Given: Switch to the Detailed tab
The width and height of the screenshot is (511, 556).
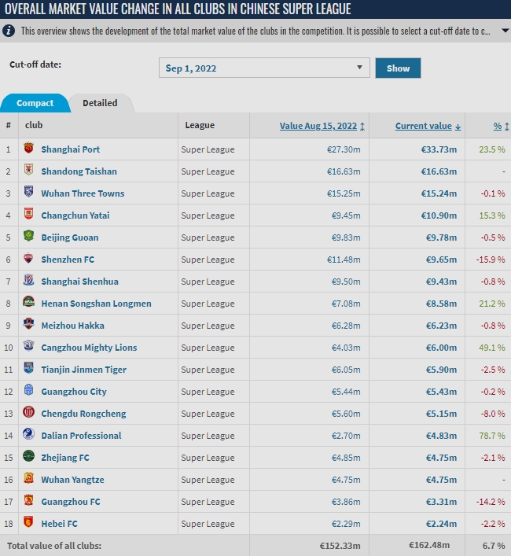Looking at the screenshot, I should tap(100, 103).
